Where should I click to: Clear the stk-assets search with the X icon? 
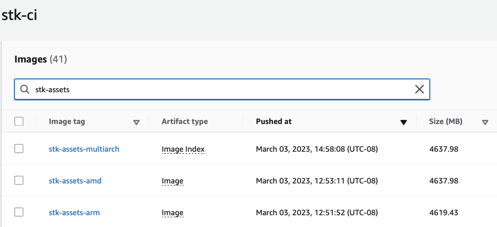(x=420, y=89)
